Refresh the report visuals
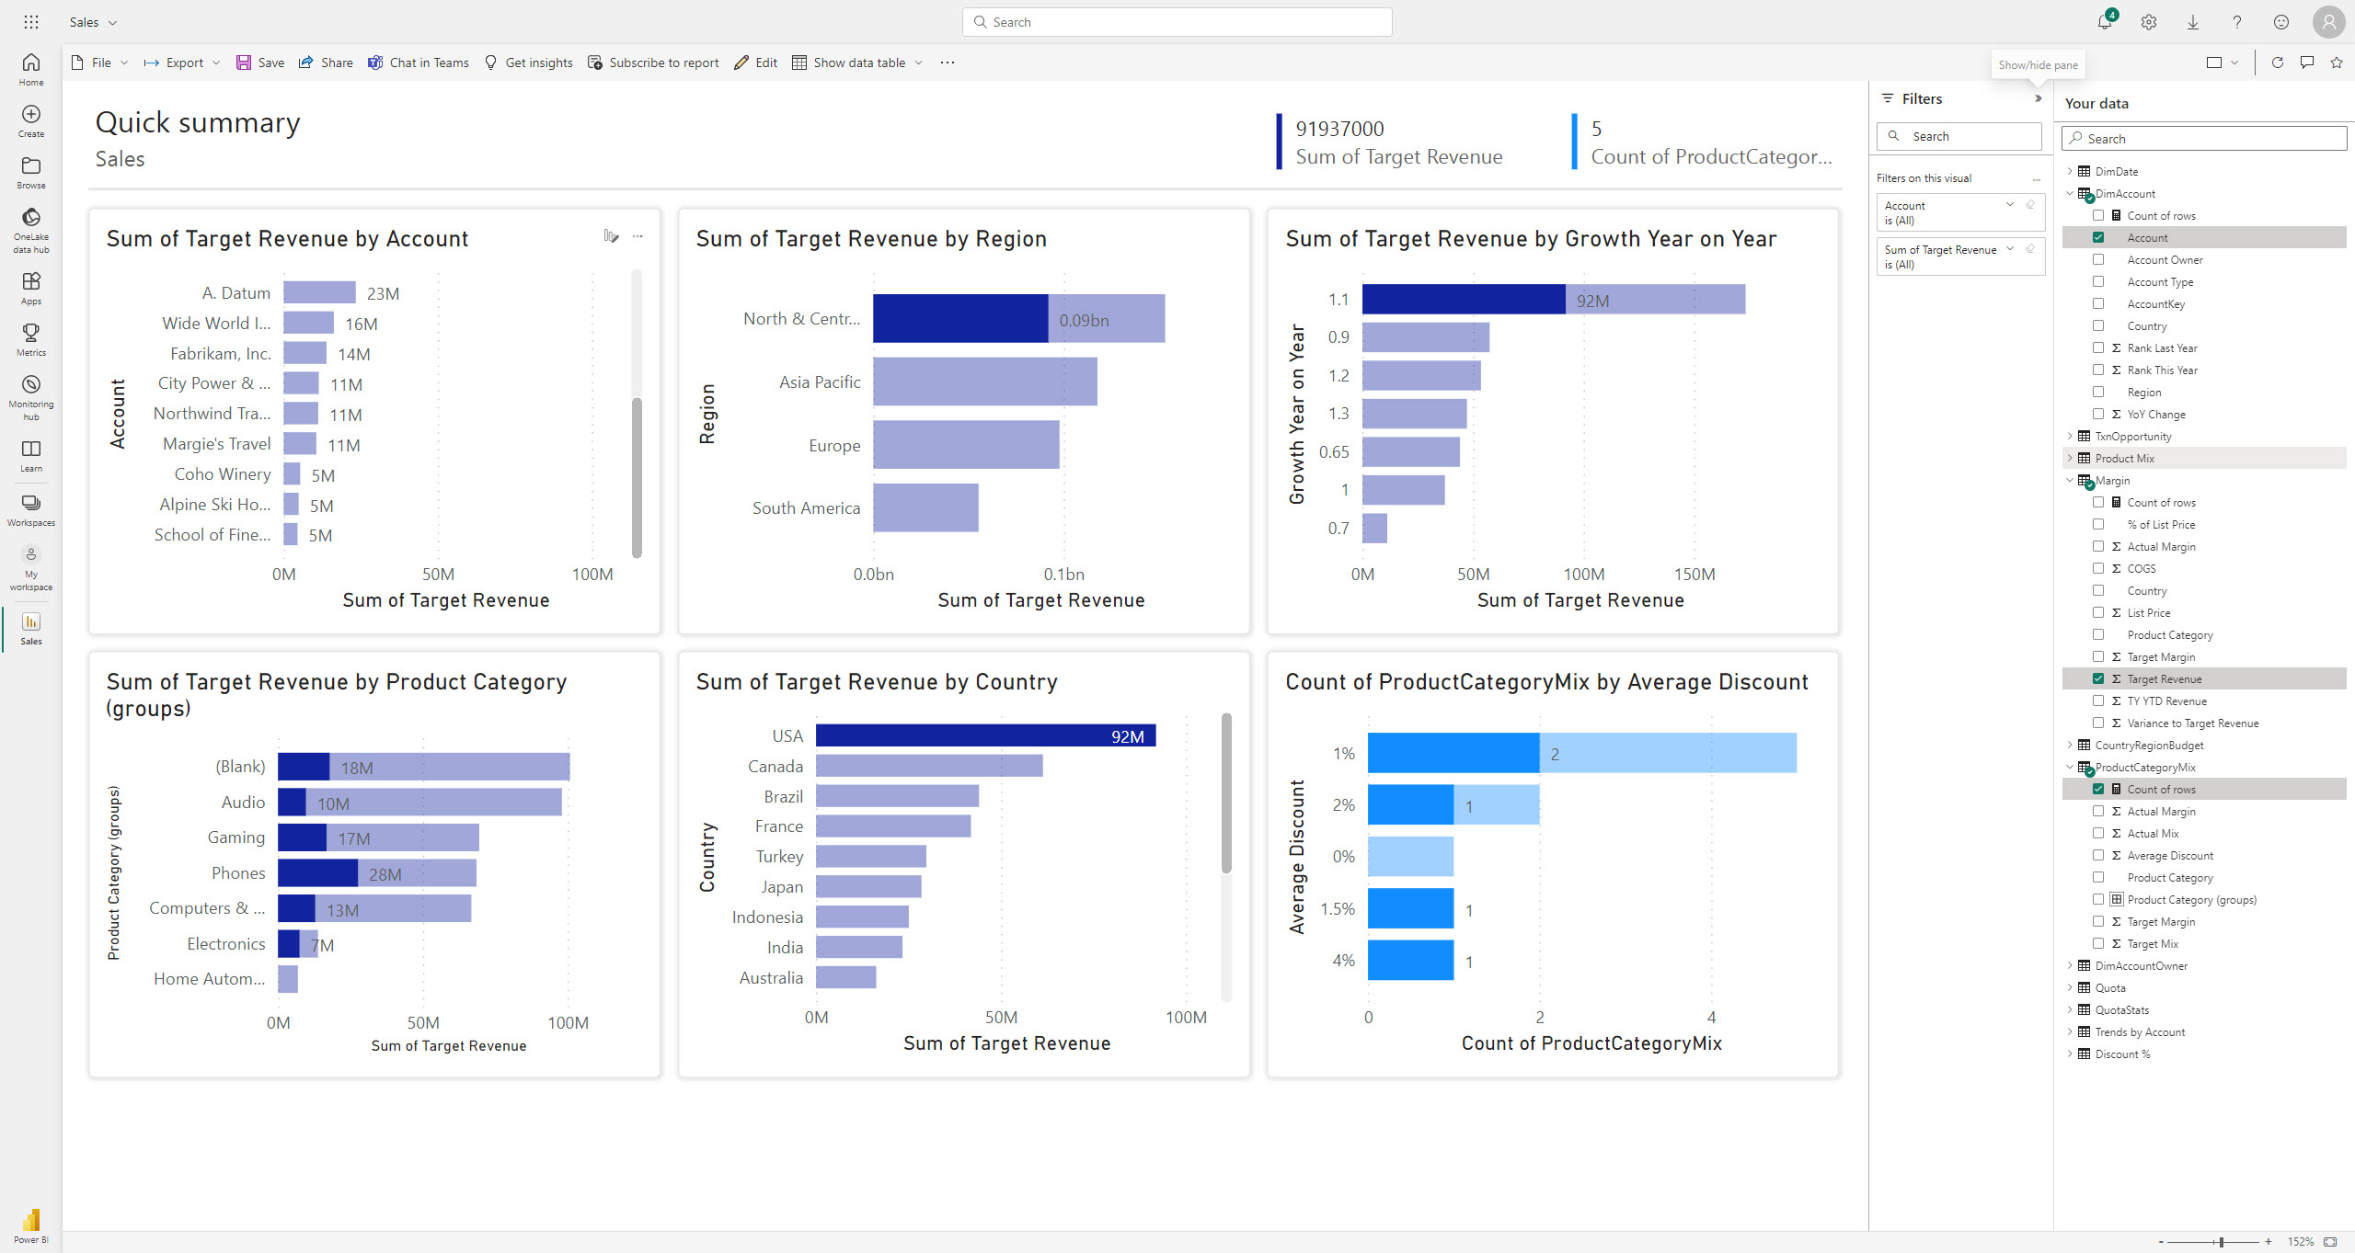This screenshot has width=2355, height=1253. point(2278,63)
